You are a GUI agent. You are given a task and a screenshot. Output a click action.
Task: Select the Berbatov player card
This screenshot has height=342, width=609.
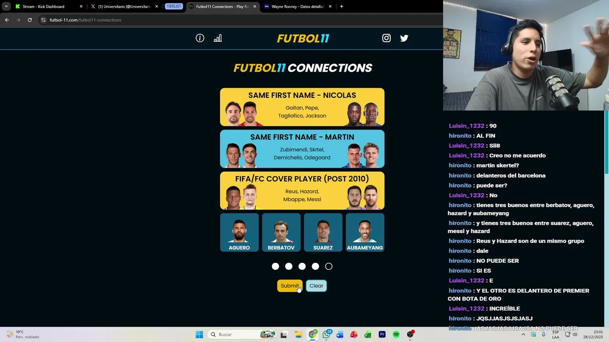point(281,232)
